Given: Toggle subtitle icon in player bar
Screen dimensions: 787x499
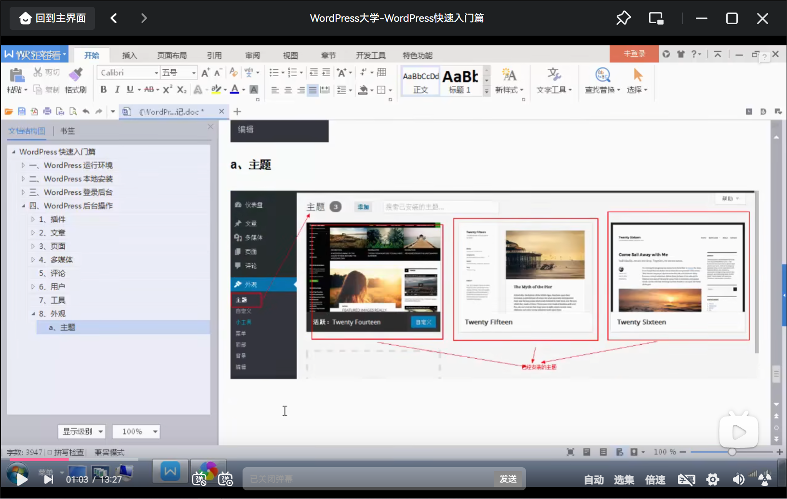Looking at the screenshot, I should 687,479.
